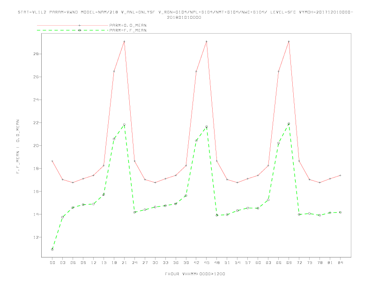
Task: Click the x-axis hour label 57
Action: pyautogui.click(x=248, y=263)
